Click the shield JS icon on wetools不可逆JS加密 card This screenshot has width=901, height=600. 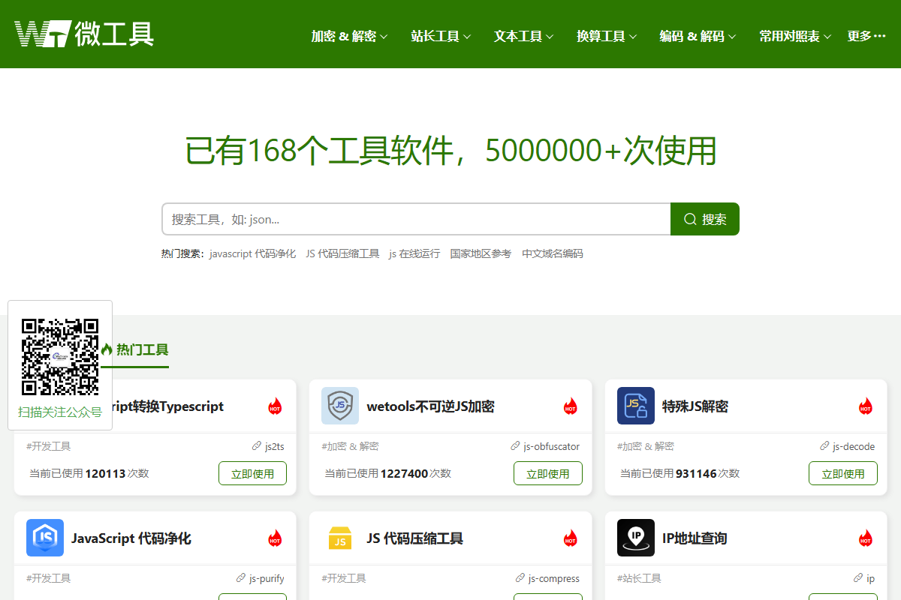pyautogui.click(x=340, y=406)
